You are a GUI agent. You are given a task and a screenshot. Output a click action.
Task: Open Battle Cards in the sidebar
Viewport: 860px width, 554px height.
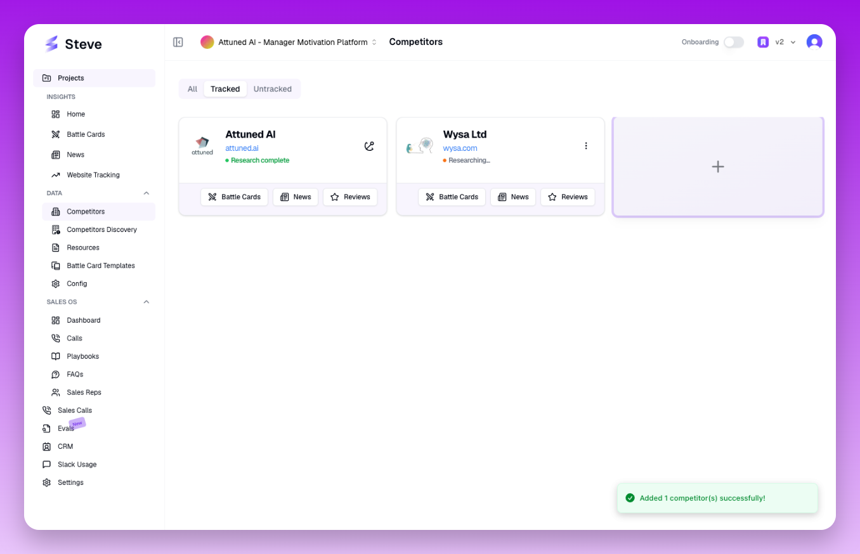click(x=86, y=134)
